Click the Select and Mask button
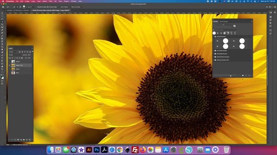This screenshot has height=155, width=277. 76,7
